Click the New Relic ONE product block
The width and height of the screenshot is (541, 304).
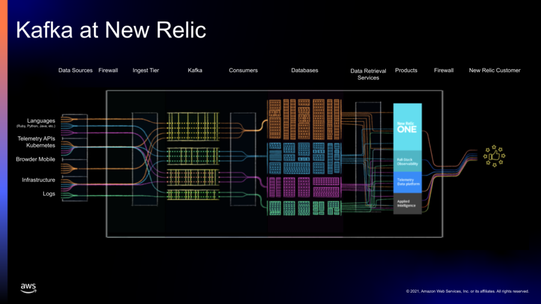point(408,127)
